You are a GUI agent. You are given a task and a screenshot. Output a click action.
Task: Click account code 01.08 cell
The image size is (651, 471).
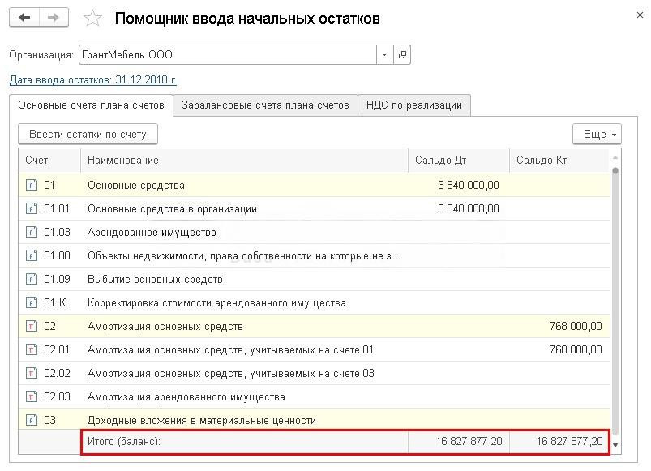(57, 255)
